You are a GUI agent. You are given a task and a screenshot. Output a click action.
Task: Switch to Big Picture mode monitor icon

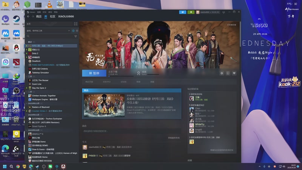(223, 12)
